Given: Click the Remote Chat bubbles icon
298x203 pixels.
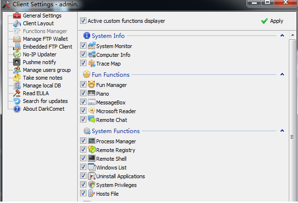Looking at the screenshot, I should tap(92, 119).
